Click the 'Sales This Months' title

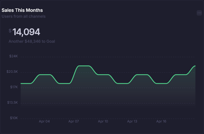(22, 10)
